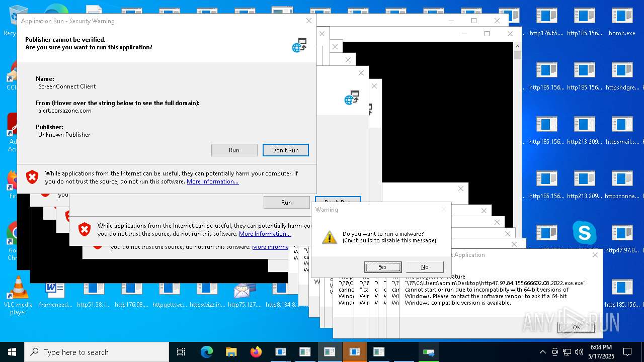Select the http8.134.8... desktop file
Image resolution: width=644 pixels, height=362 pixels.
click(x=282, y=295)
